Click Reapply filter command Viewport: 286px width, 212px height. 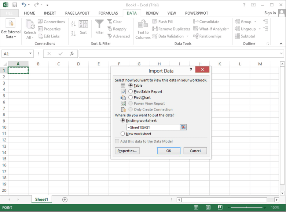(117, 29)
